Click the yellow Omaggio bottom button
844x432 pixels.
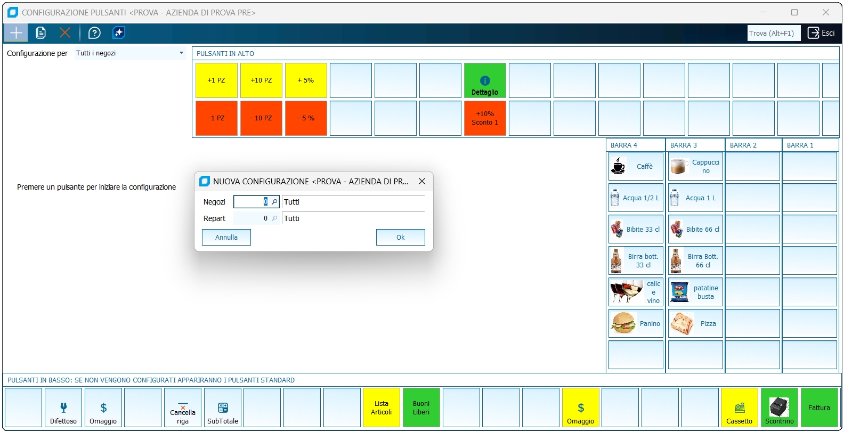pyautogui.click(x=581, y=407)
